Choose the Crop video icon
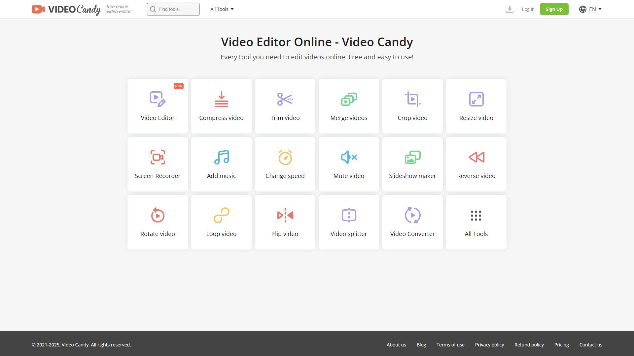 pos(412,99)
